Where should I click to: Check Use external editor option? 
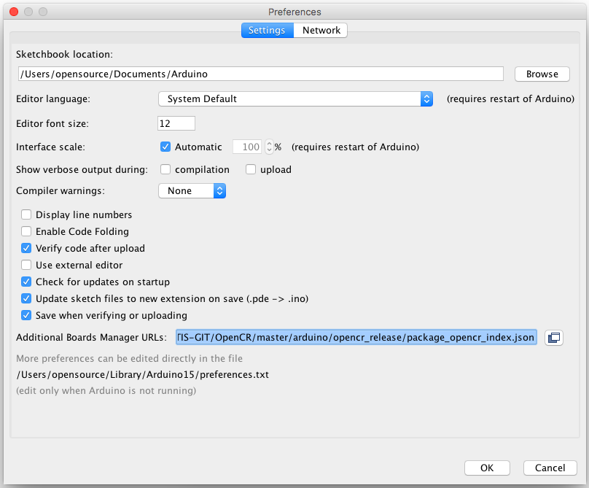pos(26,265)
